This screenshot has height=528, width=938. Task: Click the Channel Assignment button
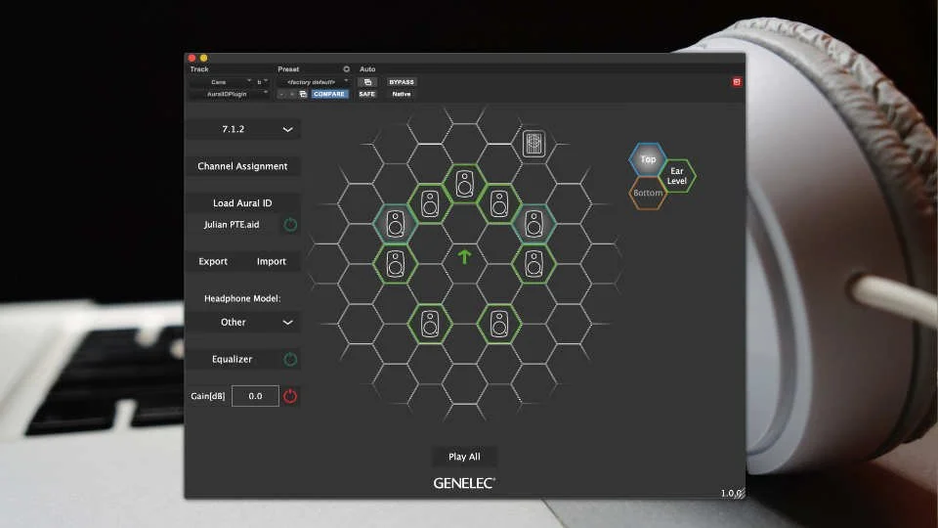pyautogui.click(x=243, y=166)
